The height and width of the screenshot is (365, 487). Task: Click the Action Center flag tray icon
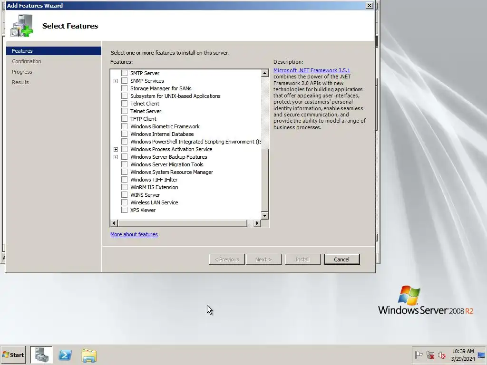419,355
